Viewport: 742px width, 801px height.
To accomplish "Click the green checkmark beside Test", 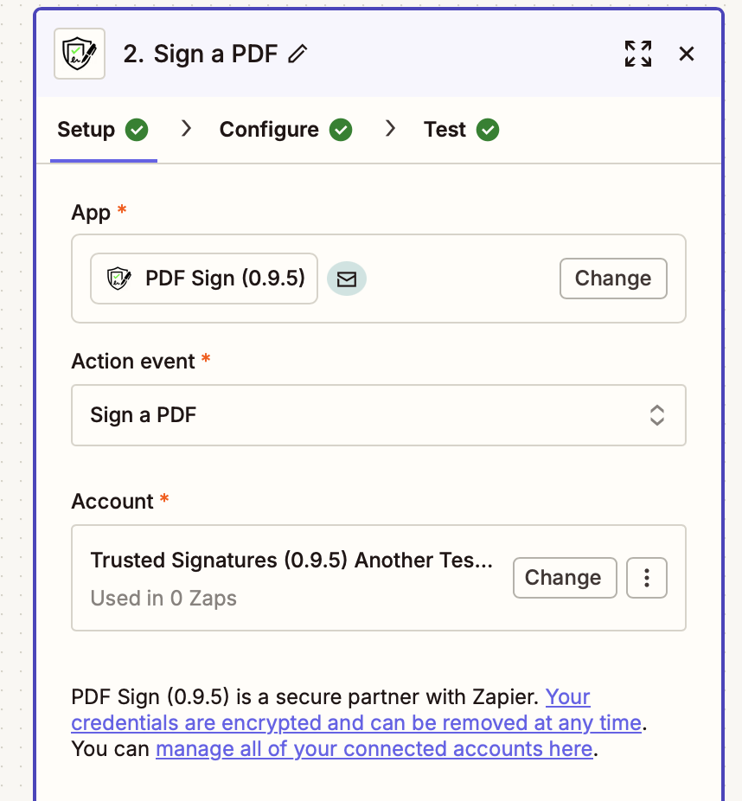I will coord(488,130).
